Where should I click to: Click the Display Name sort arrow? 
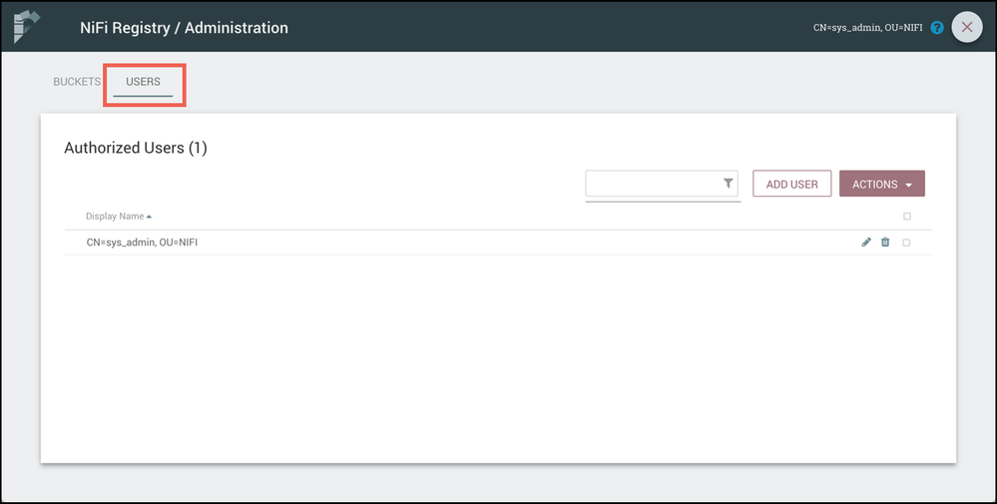(149, 217)
